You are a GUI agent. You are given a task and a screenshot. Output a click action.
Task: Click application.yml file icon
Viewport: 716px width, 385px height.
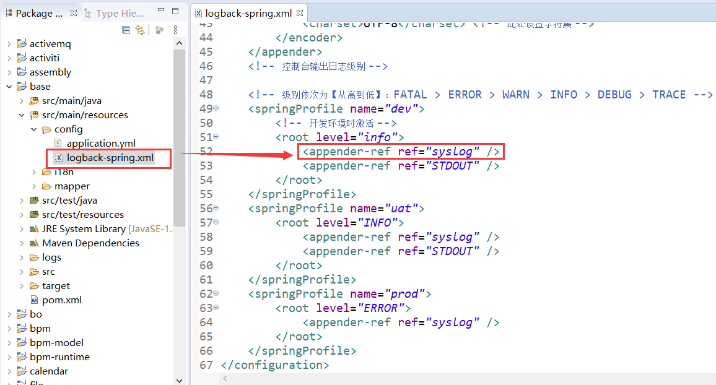pos(58,143)
